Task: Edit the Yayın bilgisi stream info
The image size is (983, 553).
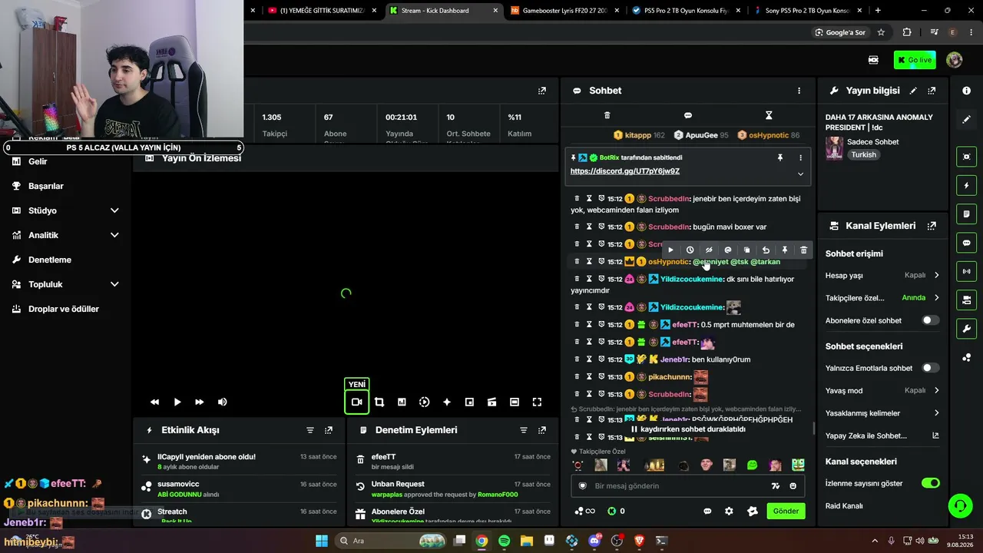Action: (x=913, y=91)
